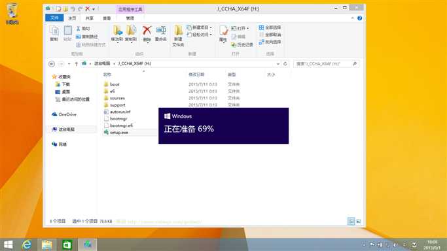Image resolution: width=447 pixels, height=251 pixels.
Task: Select the boot folder
Action: pyautogui.click(x=115, y=84)
